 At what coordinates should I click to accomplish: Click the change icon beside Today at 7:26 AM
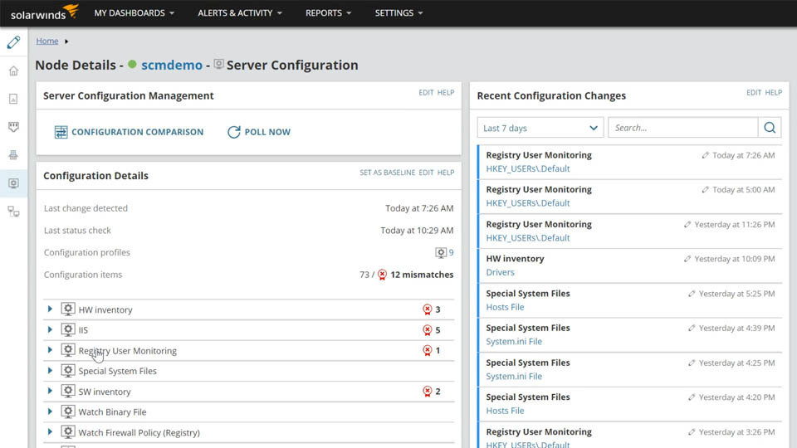pyautogui.click(x=705, y=155)
